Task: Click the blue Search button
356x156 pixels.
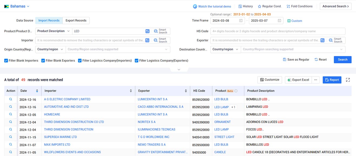Action: pos(342,59)
